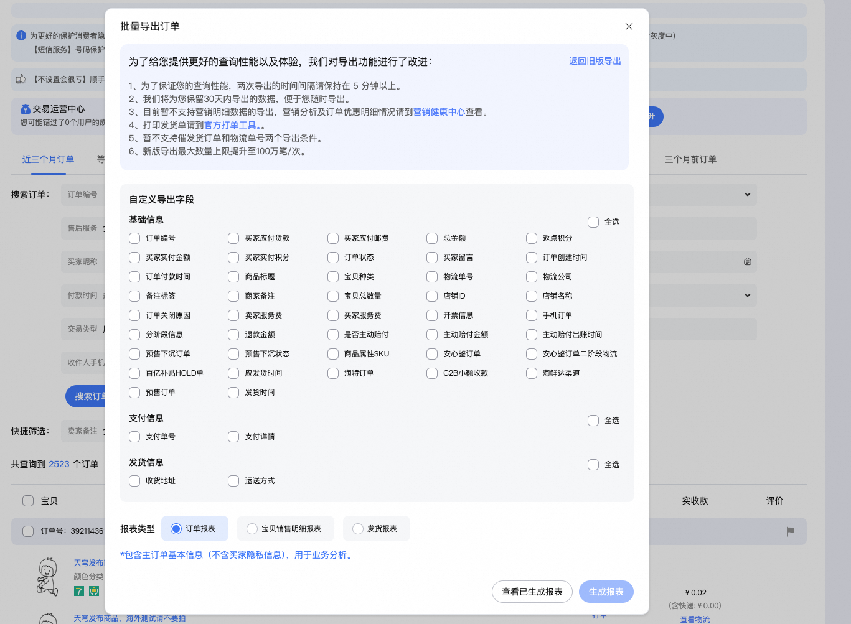Click the thumbs-up icon beside 不设置会很亏

coord(21,79)
